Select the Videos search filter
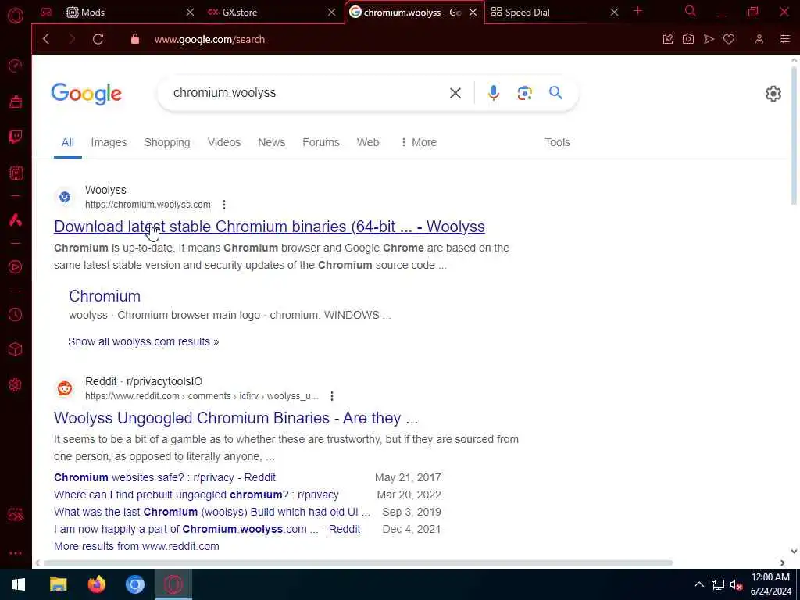 click(224, 142)
